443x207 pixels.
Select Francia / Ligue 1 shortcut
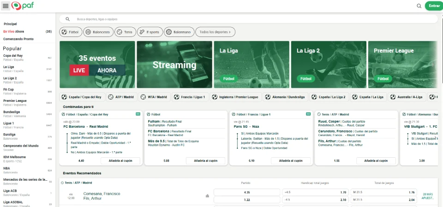click(190, 97)
